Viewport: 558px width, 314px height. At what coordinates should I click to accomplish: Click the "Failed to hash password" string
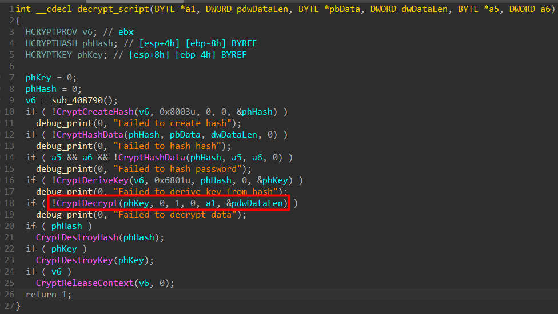coord(178,169)
